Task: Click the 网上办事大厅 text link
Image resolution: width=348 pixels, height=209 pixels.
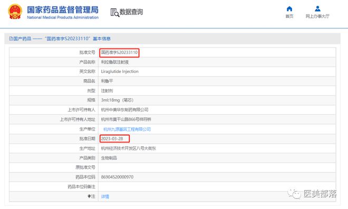Action: [x=317, y=16]
